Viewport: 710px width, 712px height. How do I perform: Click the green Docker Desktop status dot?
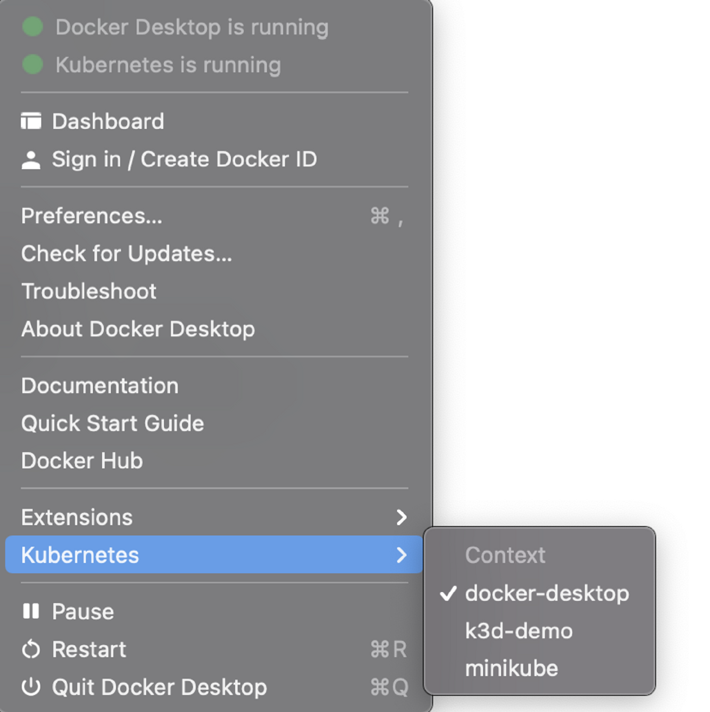click(x=33, y=27)
